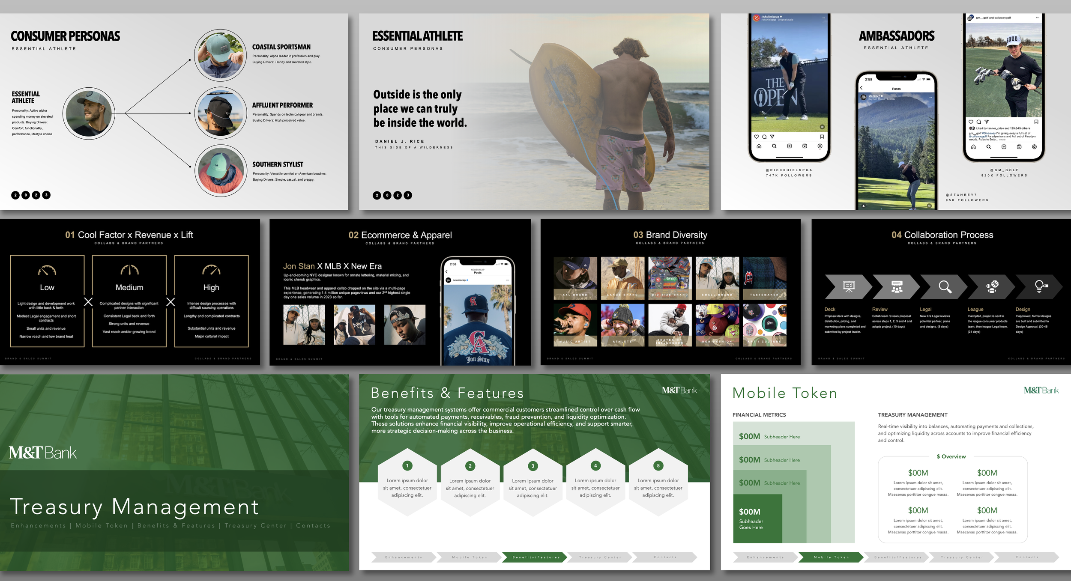Tap the home icon in the @gm_golf phone
The height and width of the screenshot is (581, 1071).
tap(973, 147)
